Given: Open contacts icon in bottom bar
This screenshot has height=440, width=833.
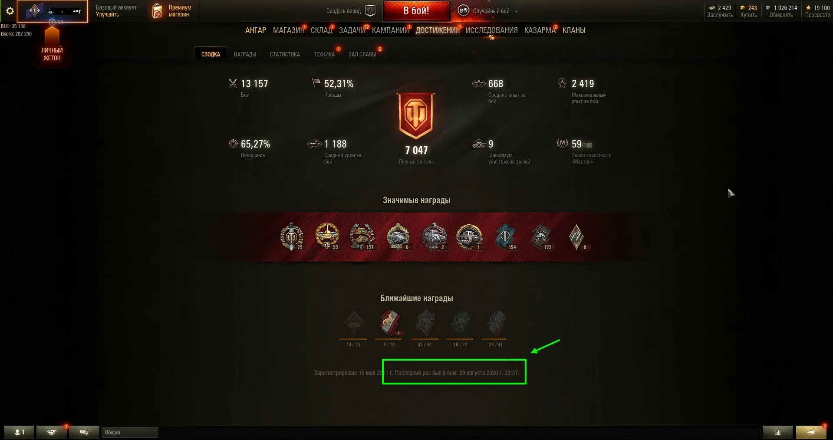Looking at the screenshot, I should [x=19, y=432].
